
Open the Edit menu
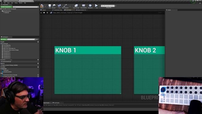pyautogui.click(x=5, y=3)
